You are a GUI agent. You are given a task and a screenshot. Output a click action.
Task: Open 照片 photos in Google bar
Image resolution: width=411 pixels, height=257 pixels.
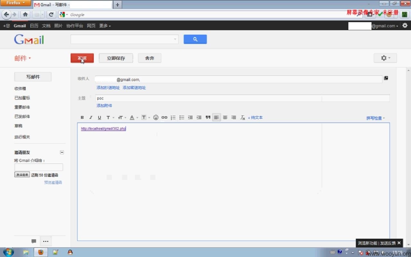tap(58, 26)
